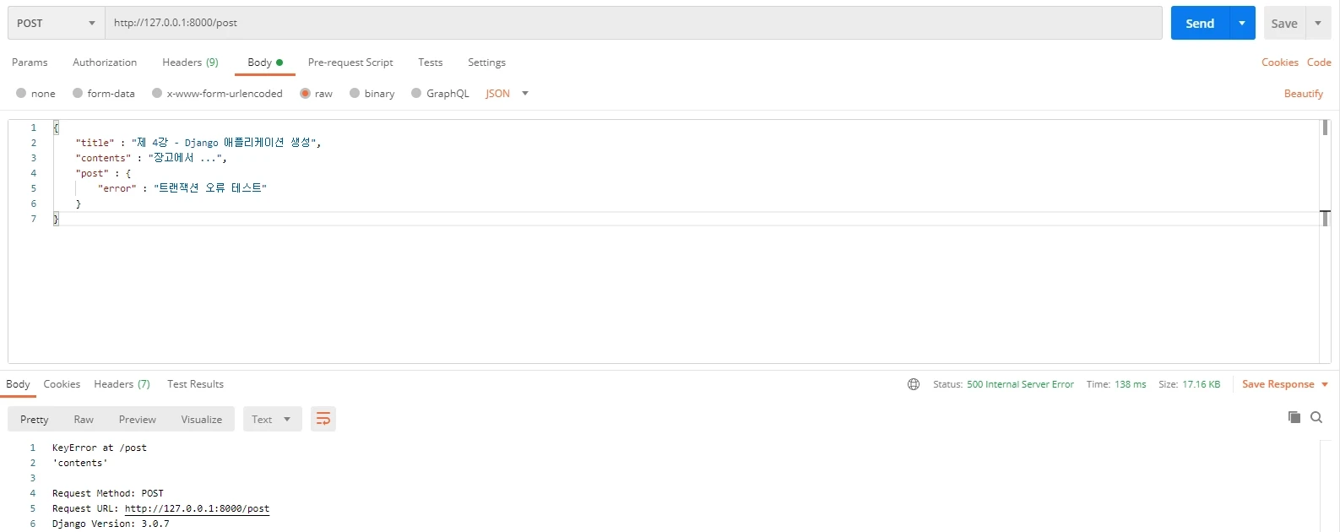The height and width of the screenshot is (532, 1340).
Task: Expand the JSON format dropdown
Action: point(524,94)
